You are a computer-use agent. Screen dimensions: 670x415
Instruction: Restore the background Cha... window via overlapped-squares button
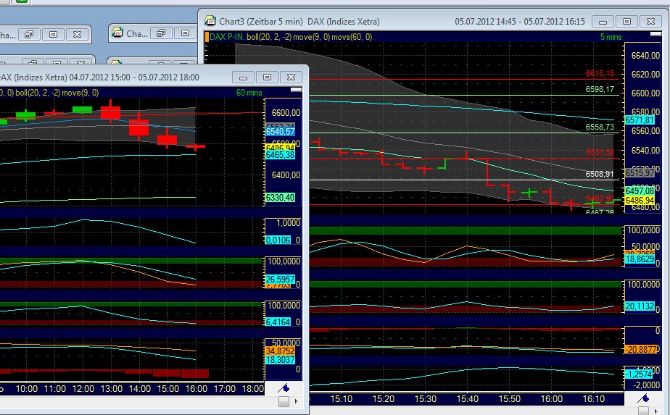click(161, 33)
